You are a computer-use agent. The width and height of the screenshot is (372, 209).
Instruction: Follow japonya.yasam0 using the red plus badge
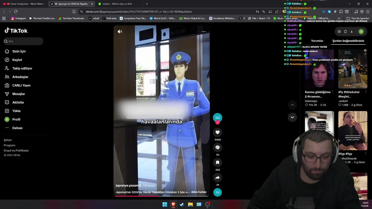coord(217,122)
